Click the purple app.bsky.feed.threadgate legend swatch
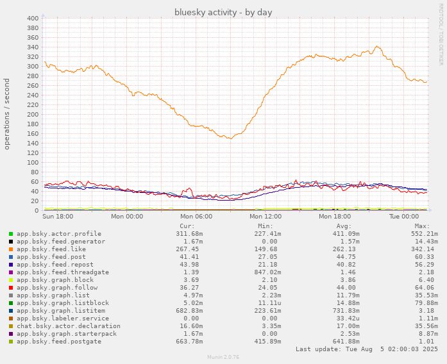447x364 pixels. [11, 272]
